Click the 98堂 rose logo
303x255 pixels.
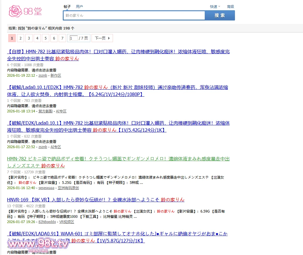pyautogui.click(x=25, y=11)
